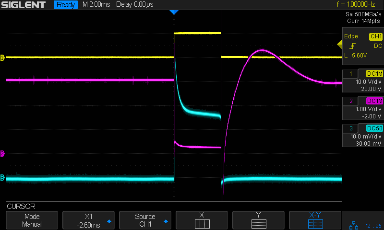Toggle the channel 3 DC50 info box
The image size is (384, 230).
click(x=363, y=136)
